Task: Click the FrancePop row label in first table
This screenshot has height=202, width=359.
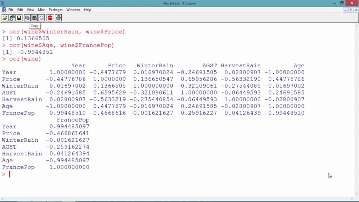Action: click(18, 113)
